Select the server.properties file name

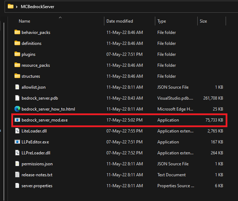pyautogui.click(x=37, y=186)
